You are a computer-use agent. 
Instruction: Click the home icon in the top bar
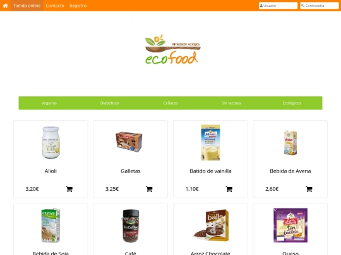[5, 6]
